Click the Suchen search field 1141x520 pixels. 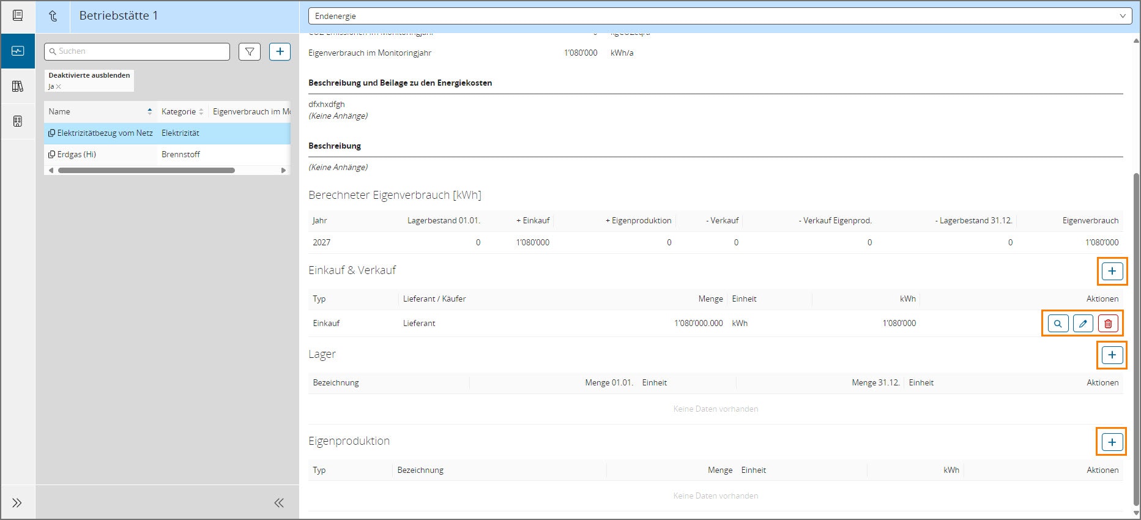point(141,51)
